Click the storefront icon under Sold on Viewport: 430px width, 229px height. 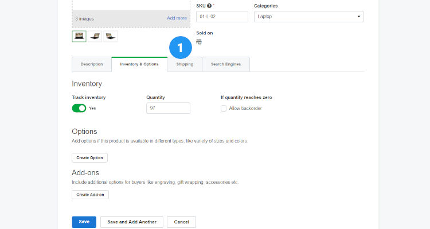pos(199,42)
